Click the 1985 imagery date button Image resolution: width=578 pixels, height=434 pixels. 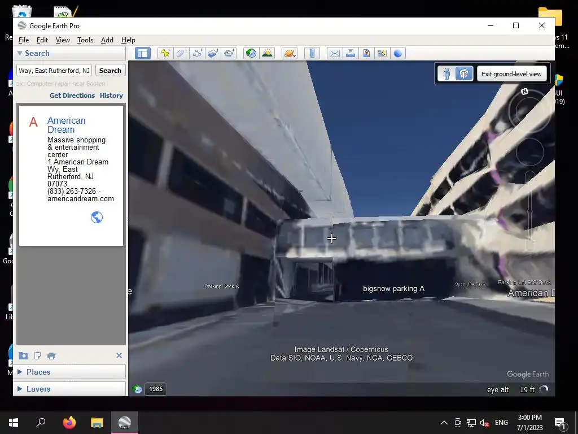click(156, 389)
